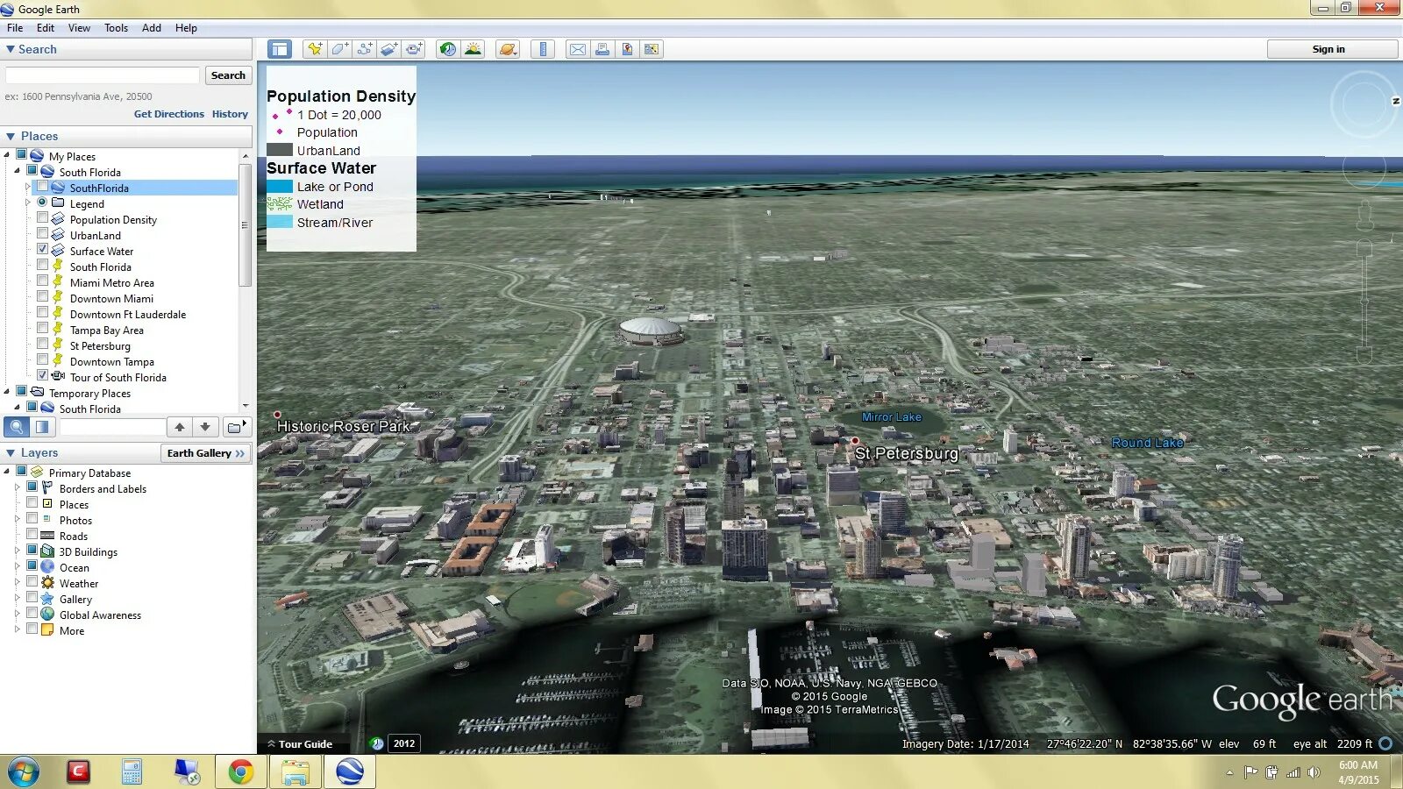Add an image overlay

coord(389,49)
